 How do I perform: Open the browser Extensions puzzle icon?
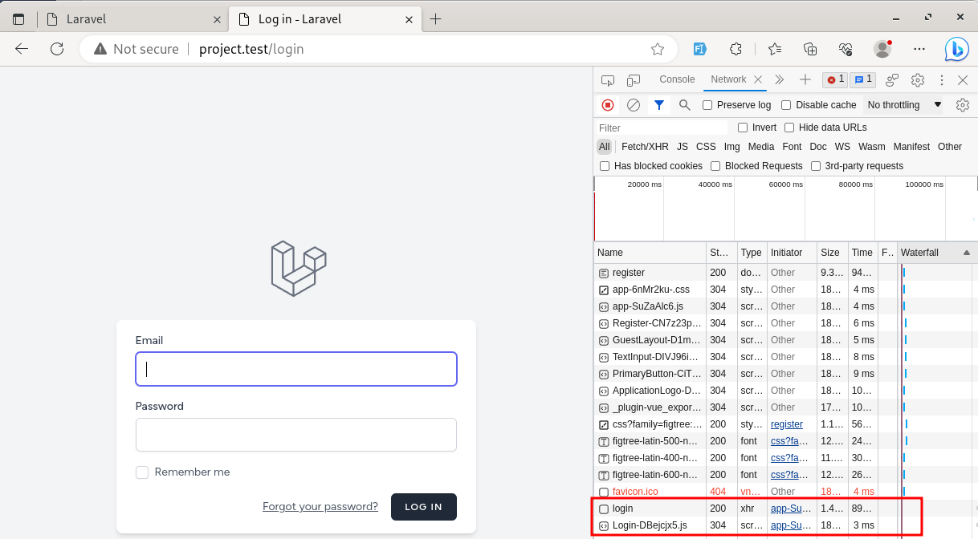click(736, 49)
